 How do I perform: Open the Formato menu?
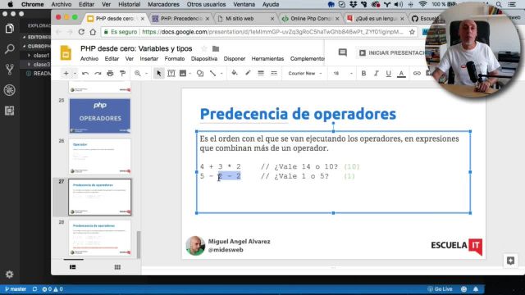click(175, 58)
